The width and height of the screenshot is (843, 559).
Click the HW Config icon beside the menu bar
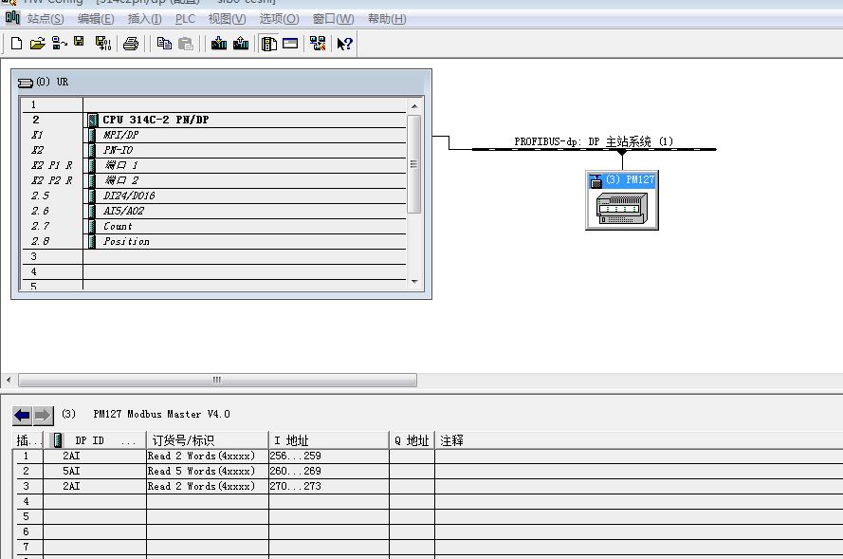tap(12, 18)
